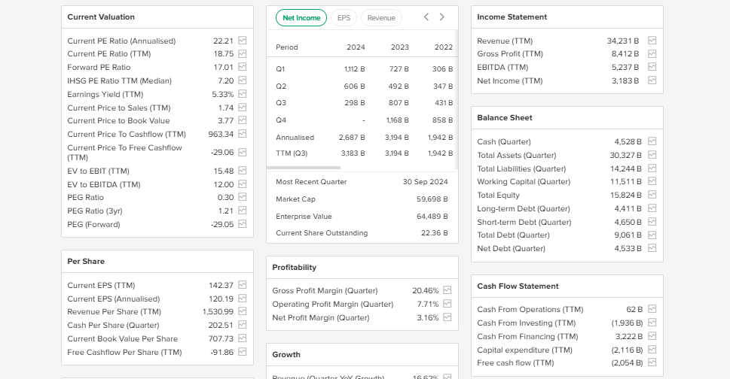Click chart icon next to Current EPS (TTM)
This screenshot has width=730, height=379.
(243, 286)
